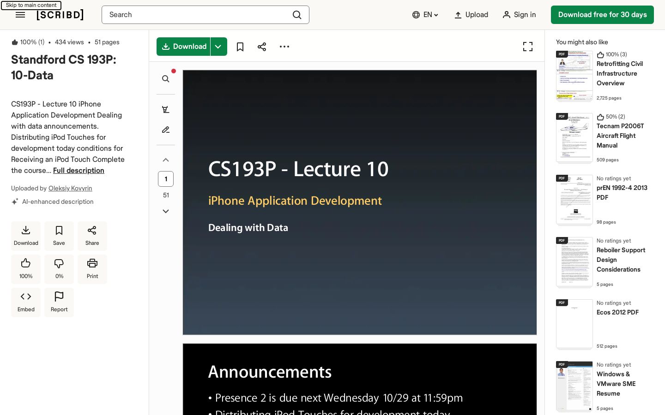Click Tecnam P2006T thumbnail image
The width and height of the screenshot is (665, 415).
pos(574,138)
